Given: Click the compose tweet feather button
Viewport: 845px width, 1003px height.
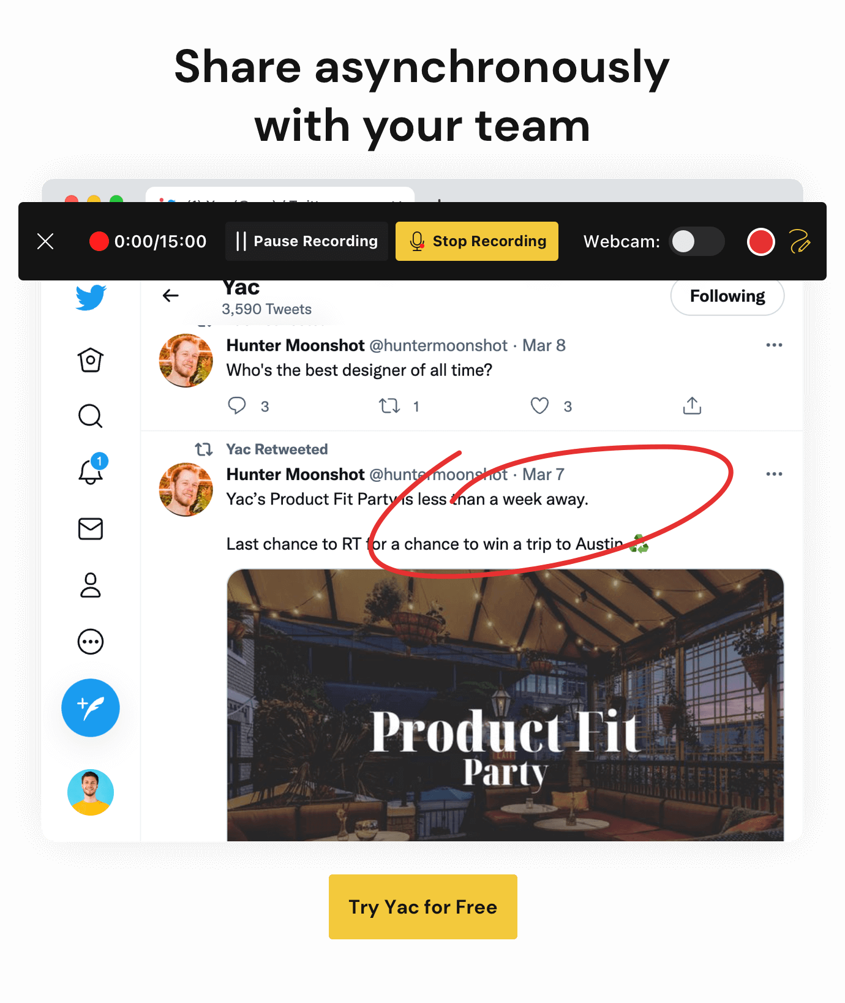Looking at the screenshot, I should (91, 708).
